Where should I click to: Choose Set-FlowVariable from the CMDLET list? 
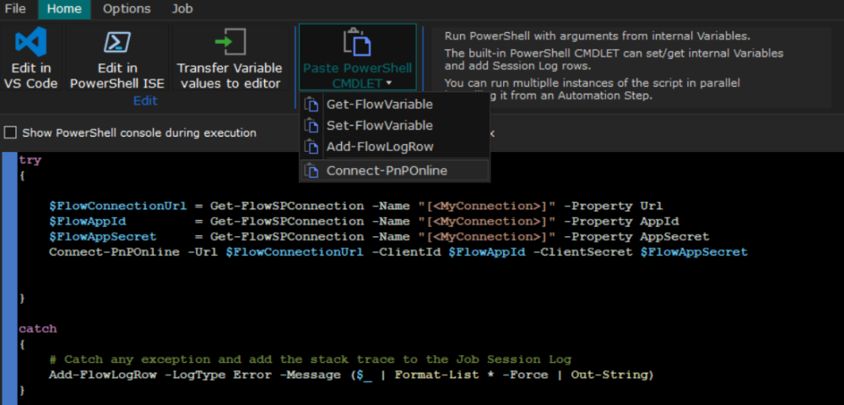tap(379, 126)
